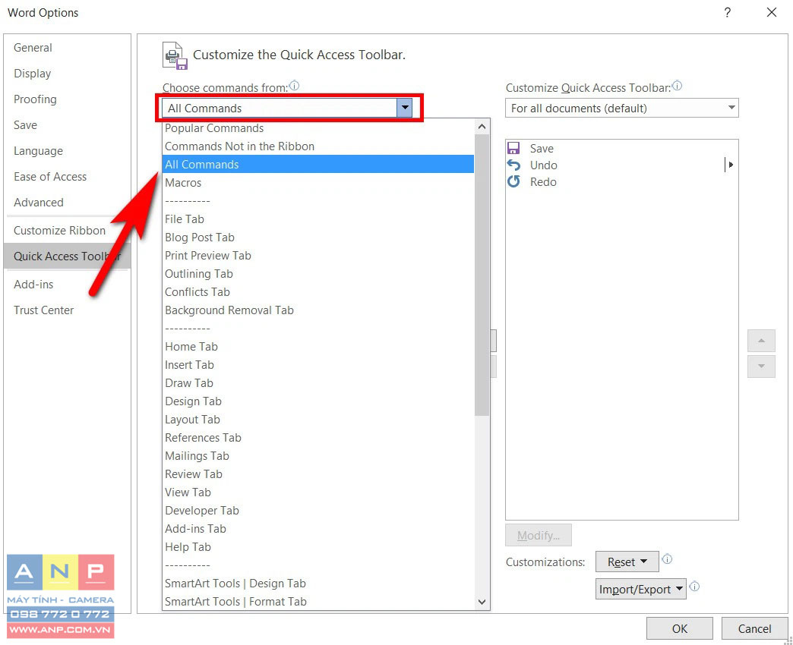Choose Blog Post Tab option
Viewport: 793px width, 645px height.
click(318, 238)
